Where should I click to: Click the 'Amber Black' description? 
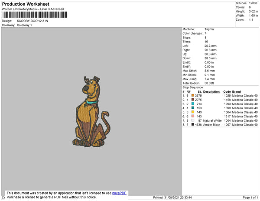(x=212, y=125)
